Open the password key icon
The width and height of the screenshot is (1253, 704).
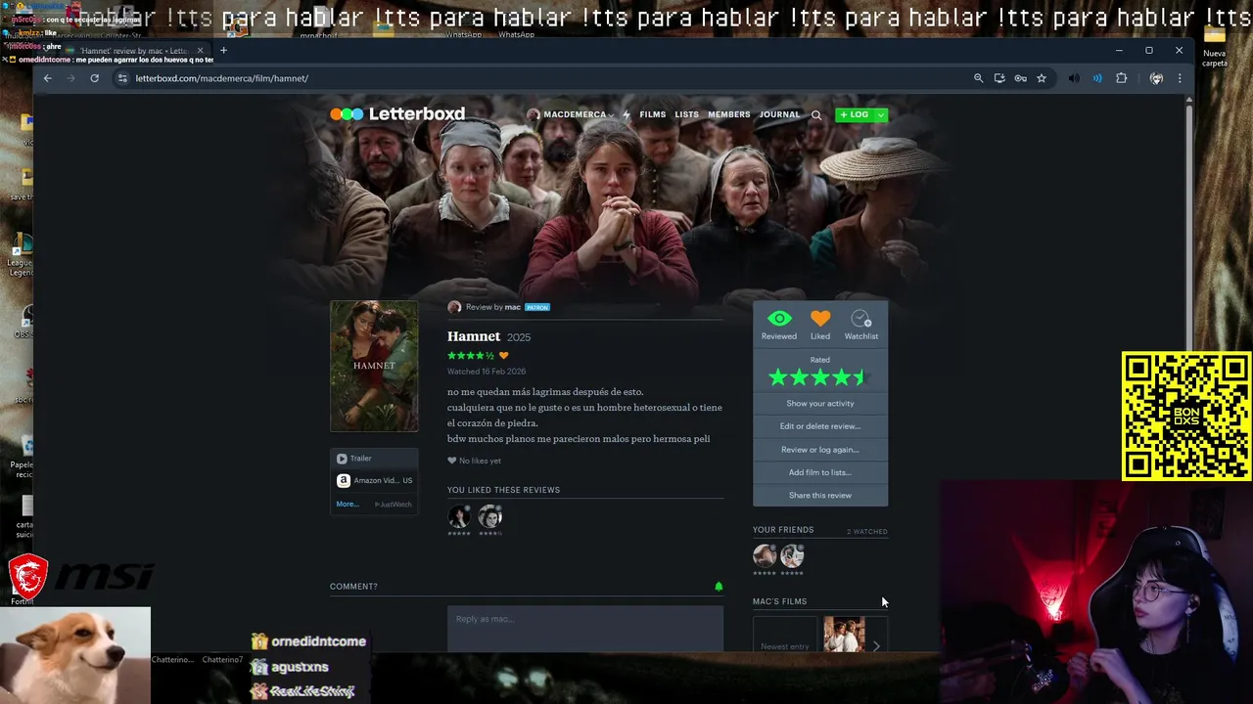[x=1020, y=78]
